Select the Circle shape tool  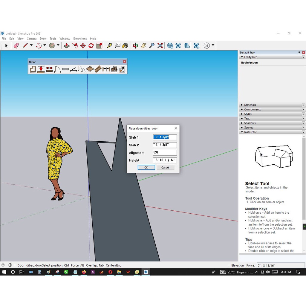click(x=52, y=46)
